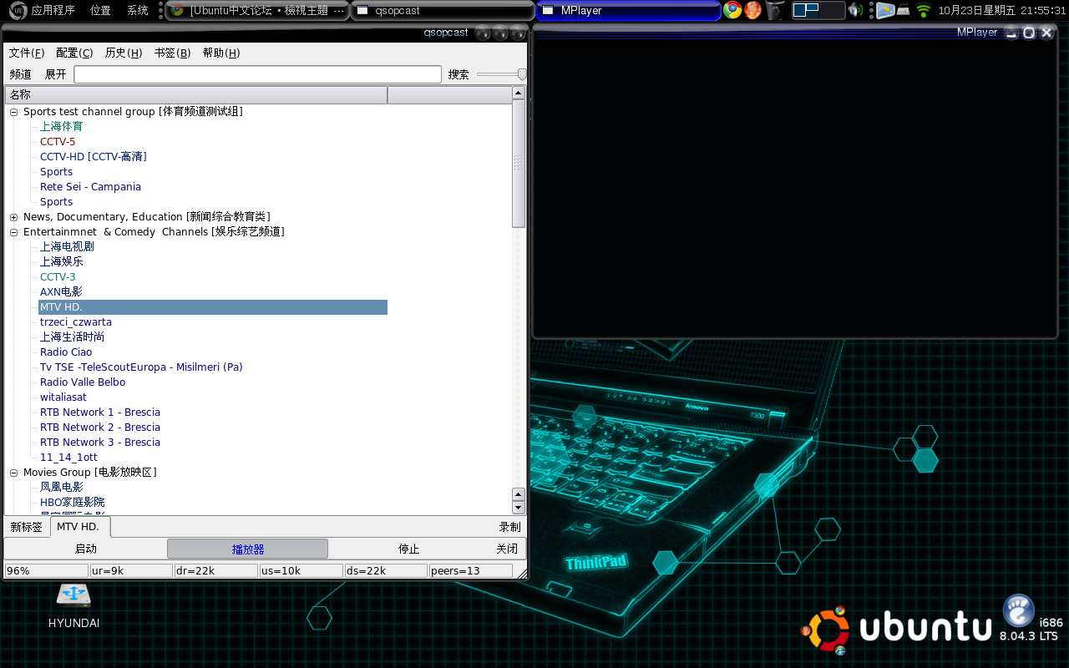This screenshot has width=1069, height=668.
Task: Open the 帮助(H) menu
Action: pyautogui.click(x=221, y=53)
